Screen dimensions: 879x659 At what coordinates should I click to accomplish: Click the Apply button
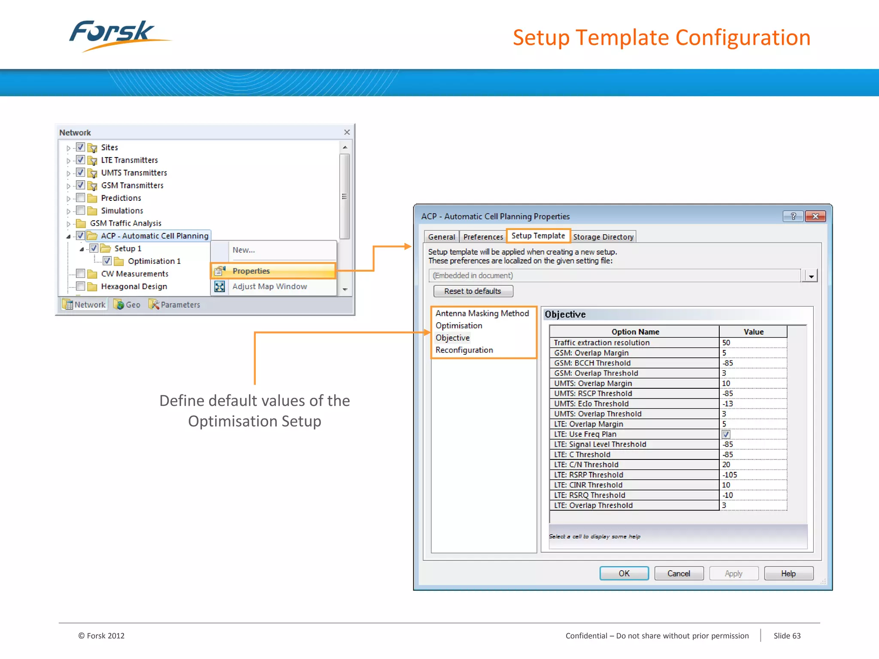(x=734, y=574)
